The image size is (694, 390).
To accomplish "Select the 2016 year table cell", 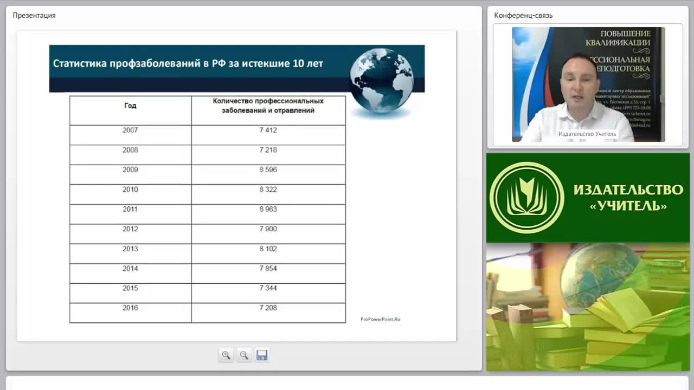I will pyautogui.click(x=131, y=313).
